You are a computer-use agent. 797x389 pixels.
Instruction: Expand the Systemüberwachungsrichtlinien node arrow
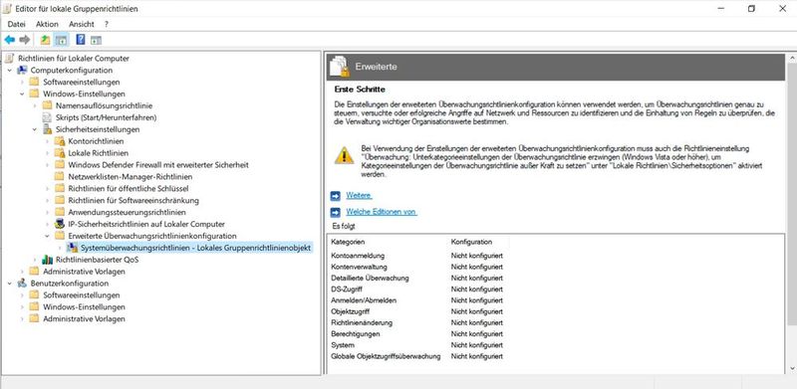pyautogui.click(x=60, y=248)
